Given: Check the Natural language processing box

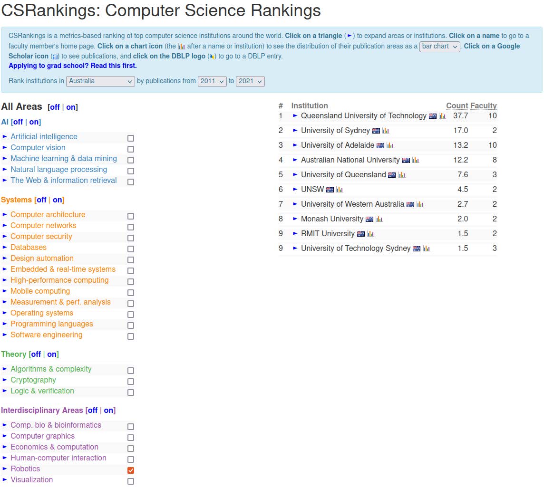Looking at the screenshot, I should (x=131, y=171).
